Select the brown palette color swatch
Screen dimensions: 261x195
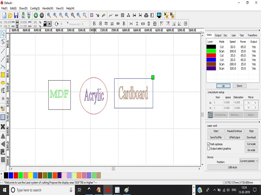40,175
